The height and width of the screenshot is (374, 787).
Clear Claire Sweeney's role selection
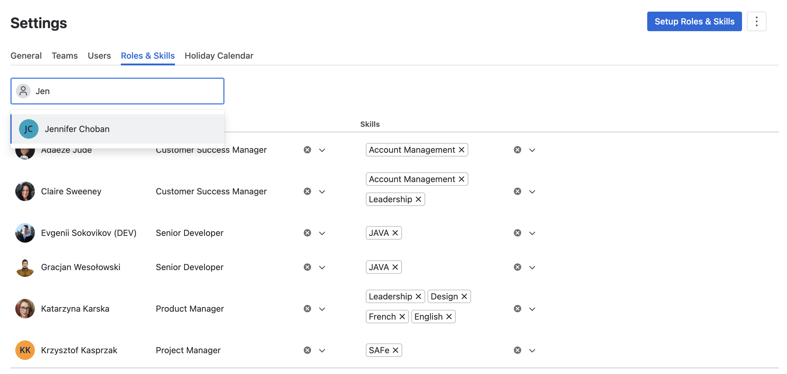pos(307,191)
